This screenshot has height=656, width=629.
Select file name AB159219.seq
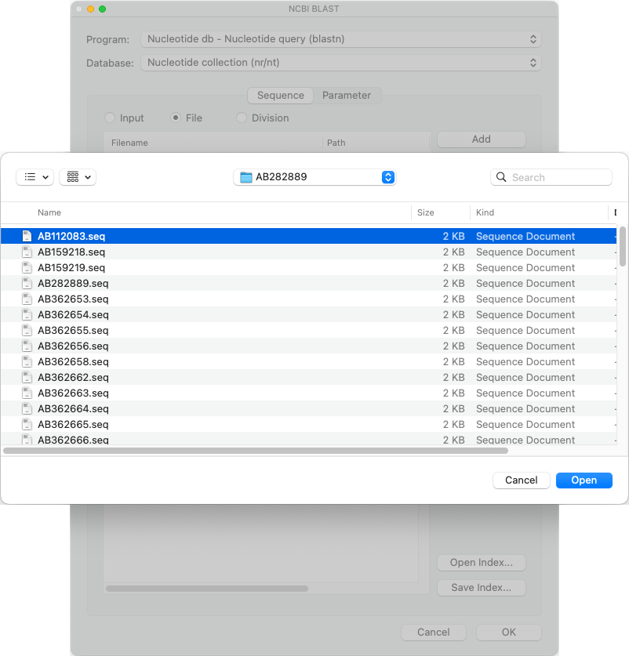tap(71, 268)
